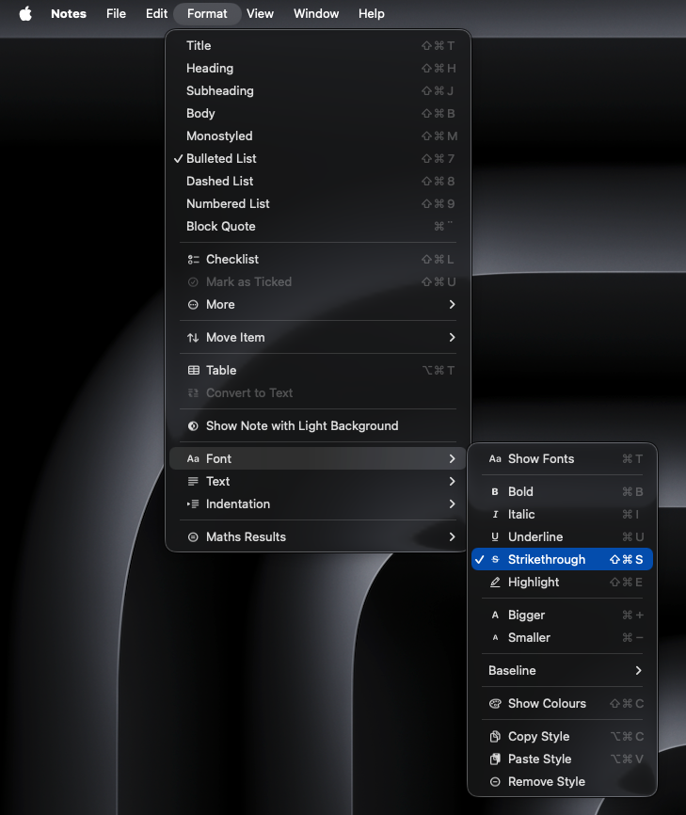Click the Copy Style icon
686x815 pixels.
tap(495, 737)
